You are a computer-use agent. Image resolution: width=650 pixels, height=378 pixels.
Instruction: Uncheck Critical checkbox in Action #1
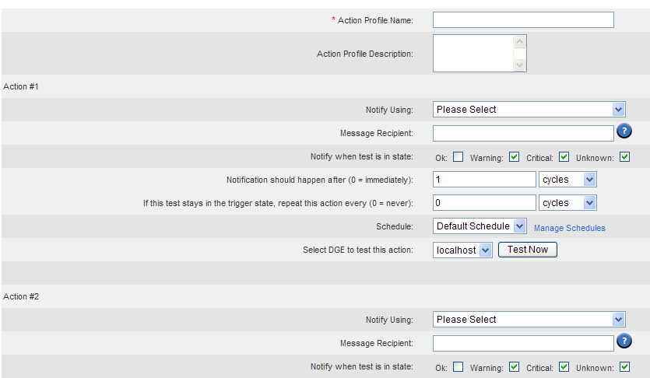pyautogui.click(x=564, y=157)
